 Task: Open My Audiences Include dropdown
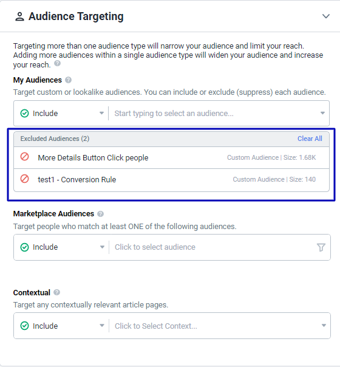click(61, 113)
